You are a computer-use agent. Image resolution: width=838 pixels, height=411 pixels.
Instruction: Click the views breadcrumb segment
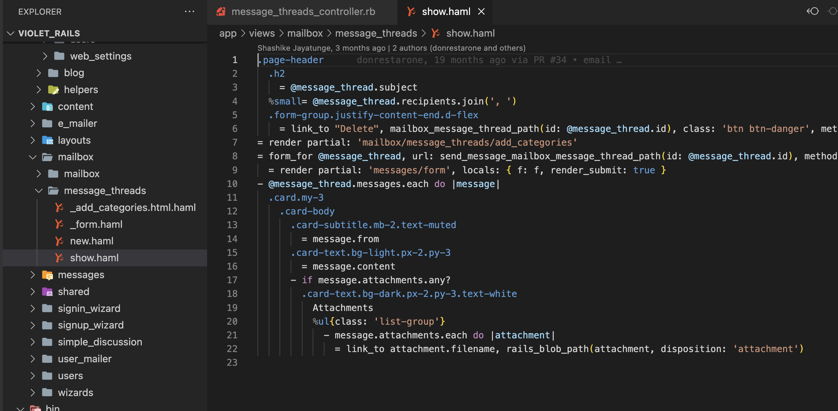262,33
